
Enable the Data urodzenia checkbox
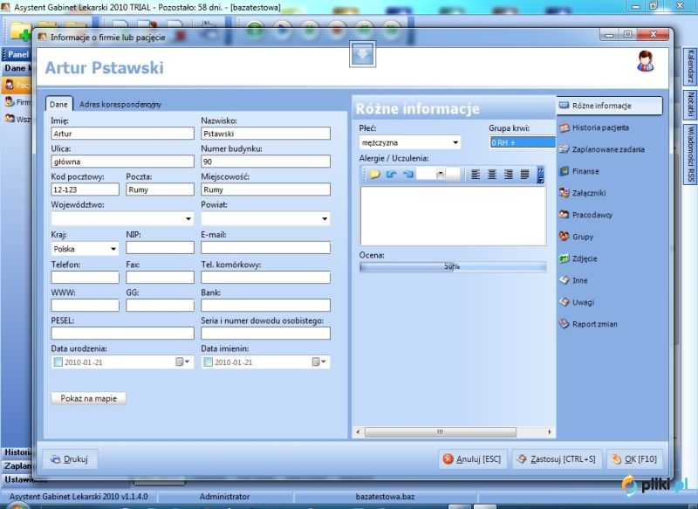click(x=58, y=362)
